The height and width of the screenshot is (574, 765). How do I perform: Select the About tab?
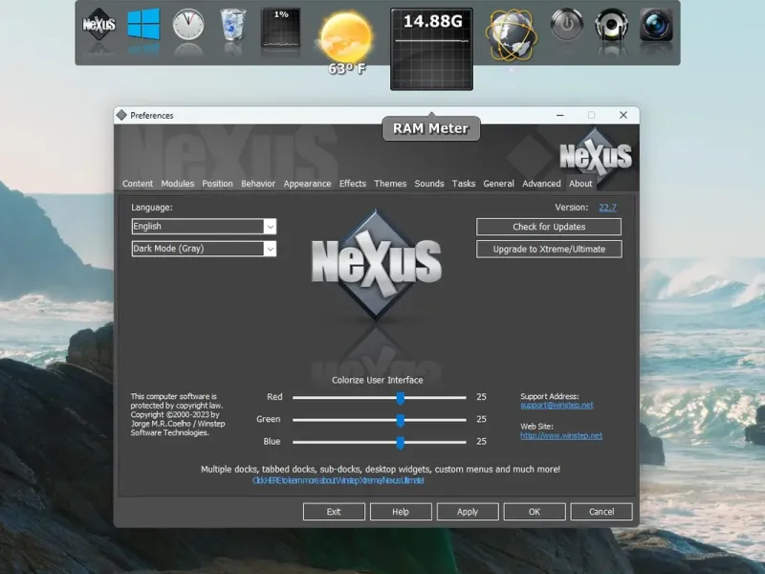(580, 184)
